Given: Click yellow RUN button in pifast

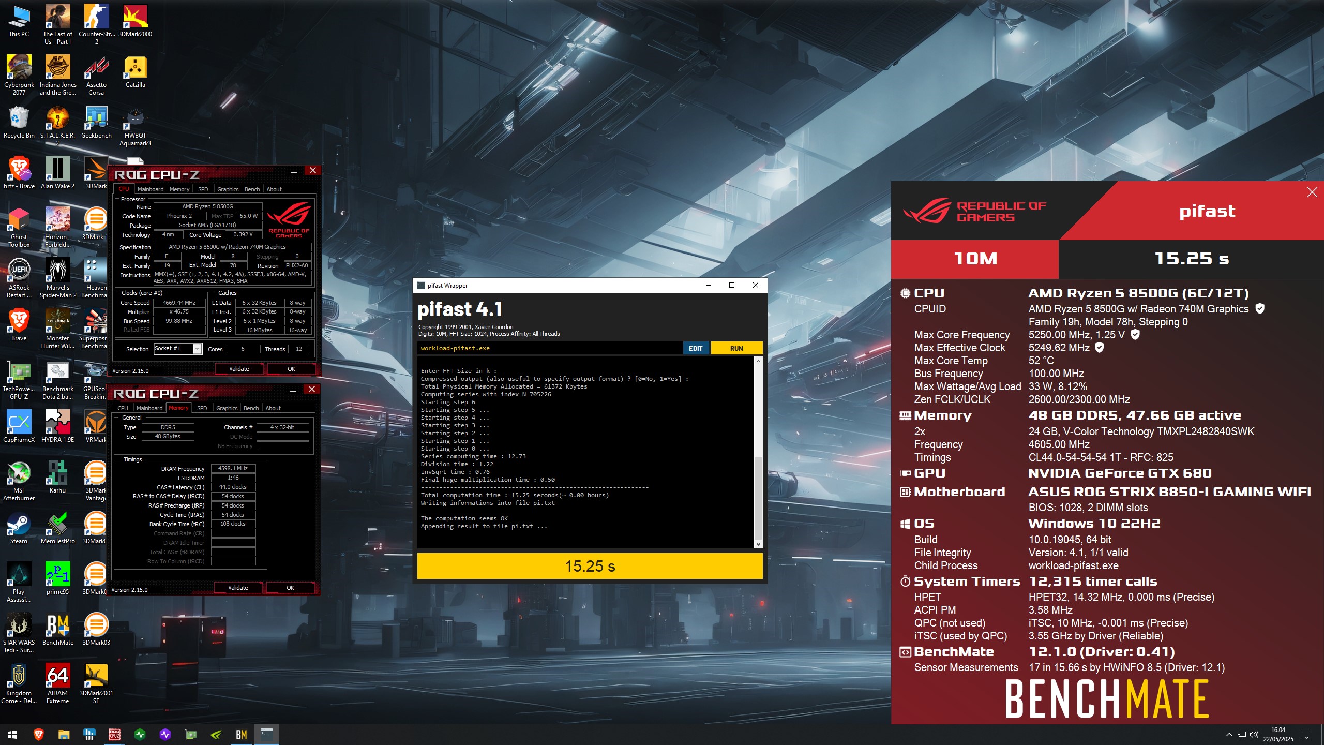Looking at the screenshot, I should pos(736,348).
